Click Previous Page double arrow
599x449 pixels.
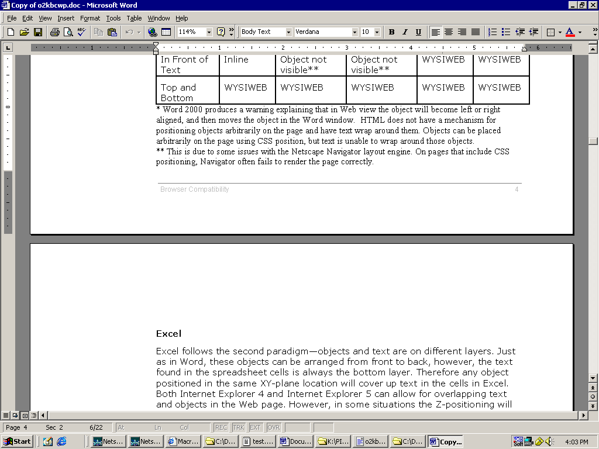click(593, 388)
